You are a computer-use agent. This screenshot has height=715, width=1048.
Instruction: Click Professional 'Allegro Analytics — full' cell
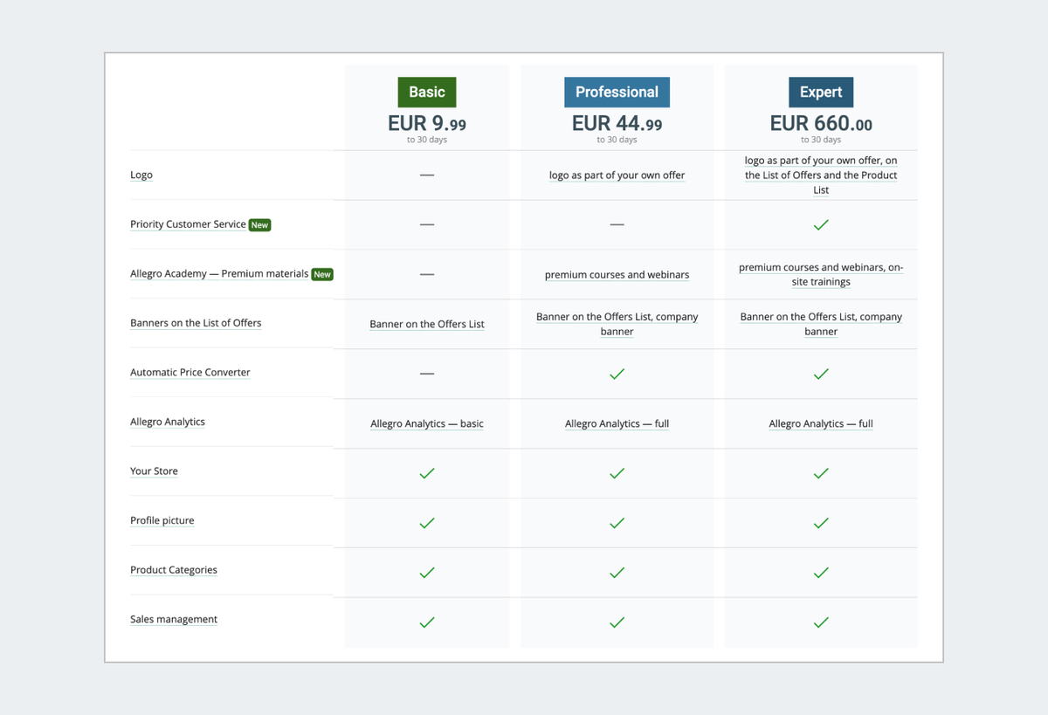617,423
